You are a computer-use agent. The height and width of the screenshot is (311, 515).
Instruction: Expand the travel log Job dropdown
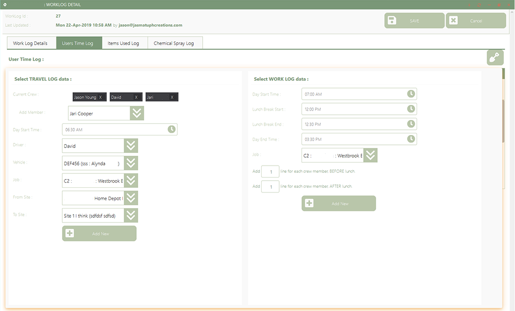pos(131,181)
